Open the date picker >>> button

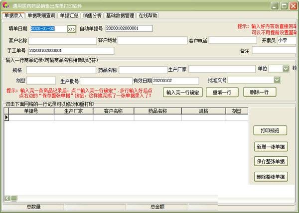(x=71, y=29)
